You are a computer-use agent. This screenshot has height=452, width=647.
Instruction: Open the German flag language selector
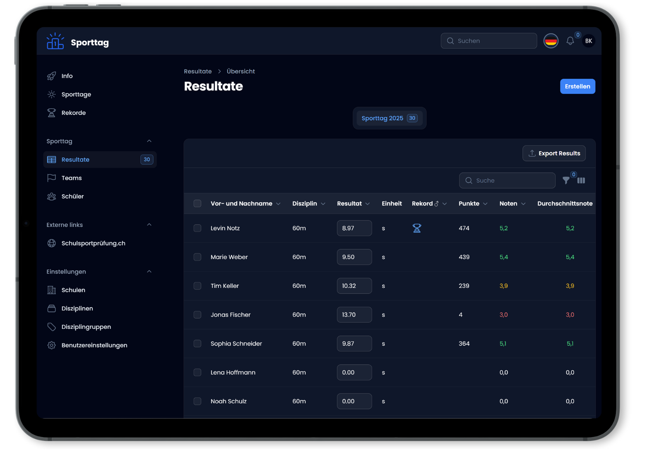(551, 41)
